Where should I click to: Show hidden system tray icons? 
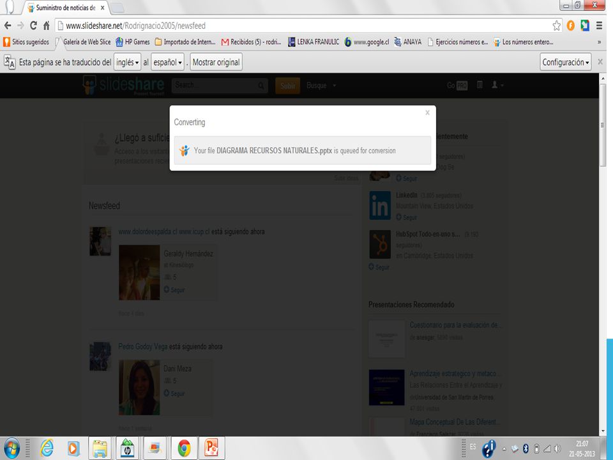pyautogui.click(x=504, y=449)
